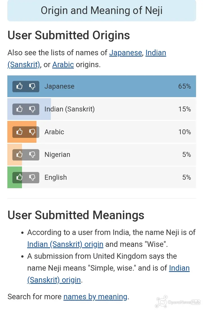The image size is (203, 310).
Task: Thumbs down the Nigerian origin
Action: [x=32, y=155]
